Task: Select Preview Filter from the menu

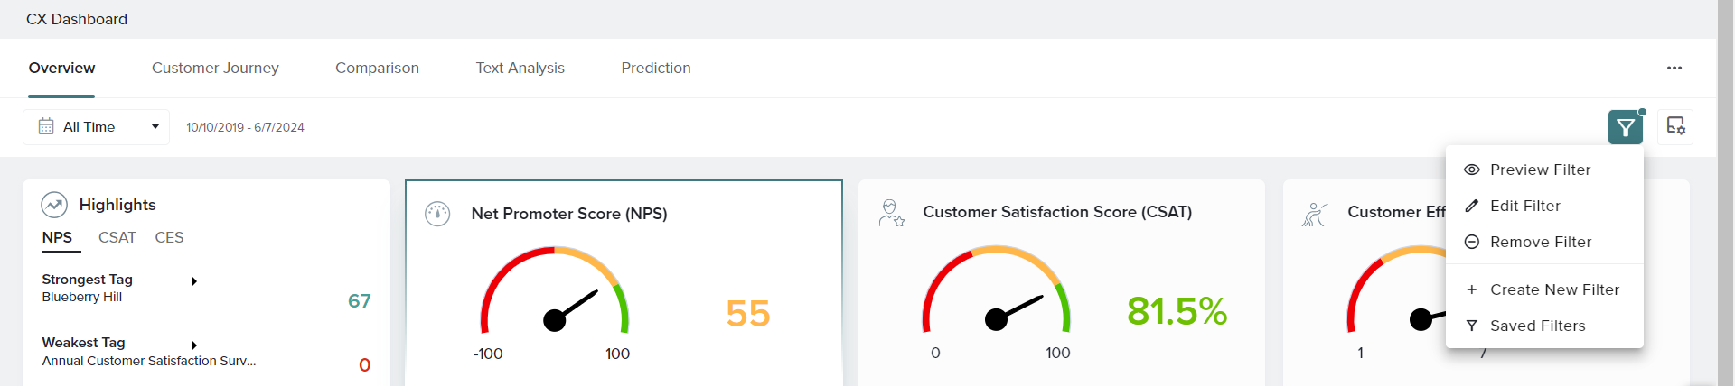Action: [1539, 170]
